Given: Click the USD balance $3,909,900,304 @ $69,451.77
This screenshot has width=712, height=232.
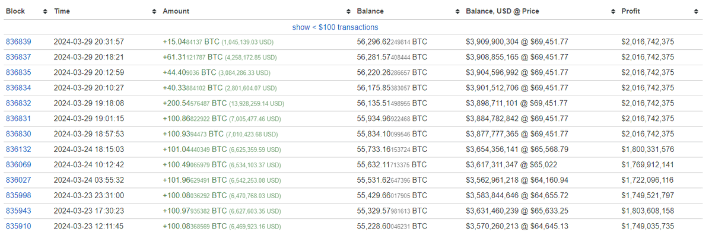Looking at the screenshot, I should pos(517,42).
